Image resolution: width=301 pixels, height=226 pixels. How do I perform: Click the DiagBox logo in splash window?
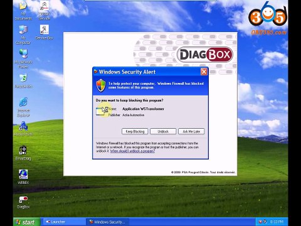[x=205, y=55]
